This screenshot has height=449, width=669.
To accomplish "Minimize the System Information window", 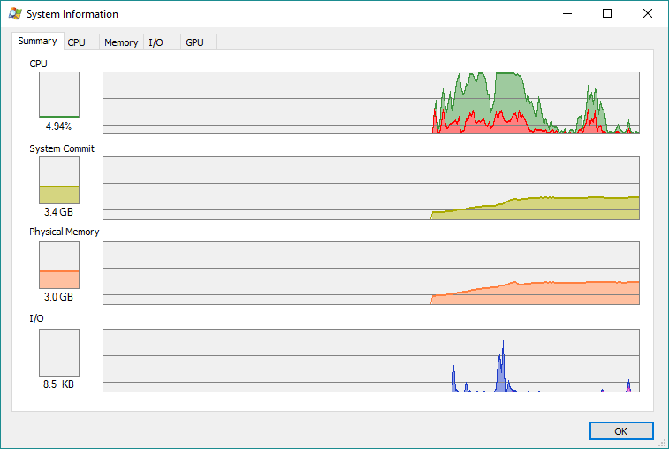I will pos(567,13).
